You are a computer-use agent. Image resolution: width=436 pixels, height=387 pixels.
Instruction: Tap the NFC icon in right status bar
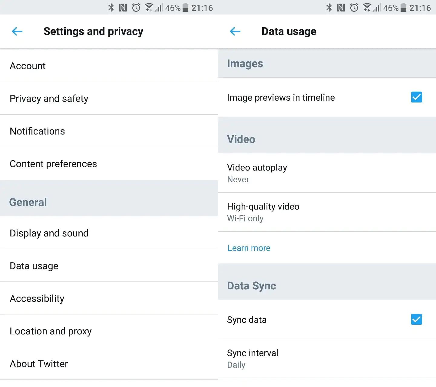(341, 8)
